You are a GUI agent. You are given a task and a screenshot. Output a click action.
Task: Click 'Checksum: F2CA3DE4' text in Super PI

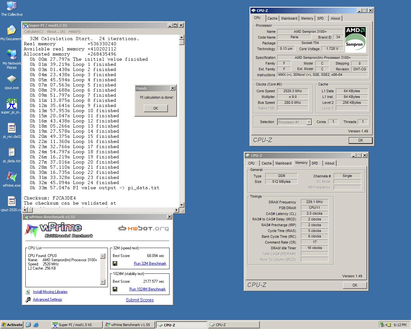(x=50, y=198)
